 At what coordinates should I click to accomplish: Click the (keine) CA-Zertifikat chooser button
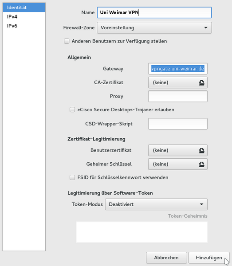[178, 82]
